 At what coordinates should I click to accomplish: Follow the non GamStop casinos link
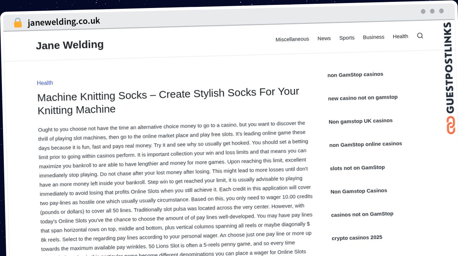pos(355,75)
